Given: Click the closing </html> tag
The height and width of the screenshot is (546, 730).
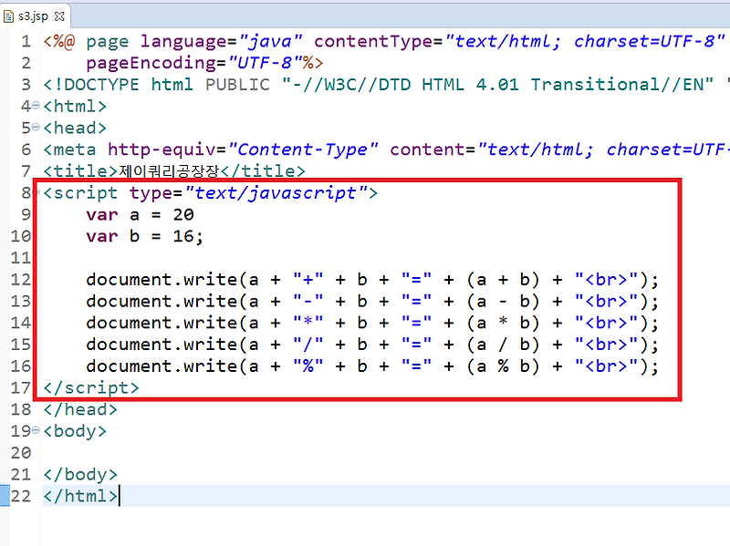Looking at the screenshot, I should coord(80,496).
